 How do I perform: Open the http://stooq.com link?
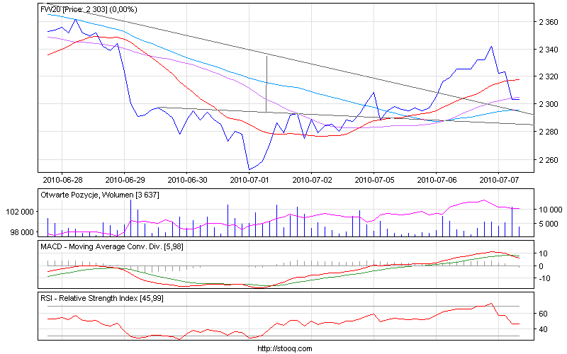[285, 348]
